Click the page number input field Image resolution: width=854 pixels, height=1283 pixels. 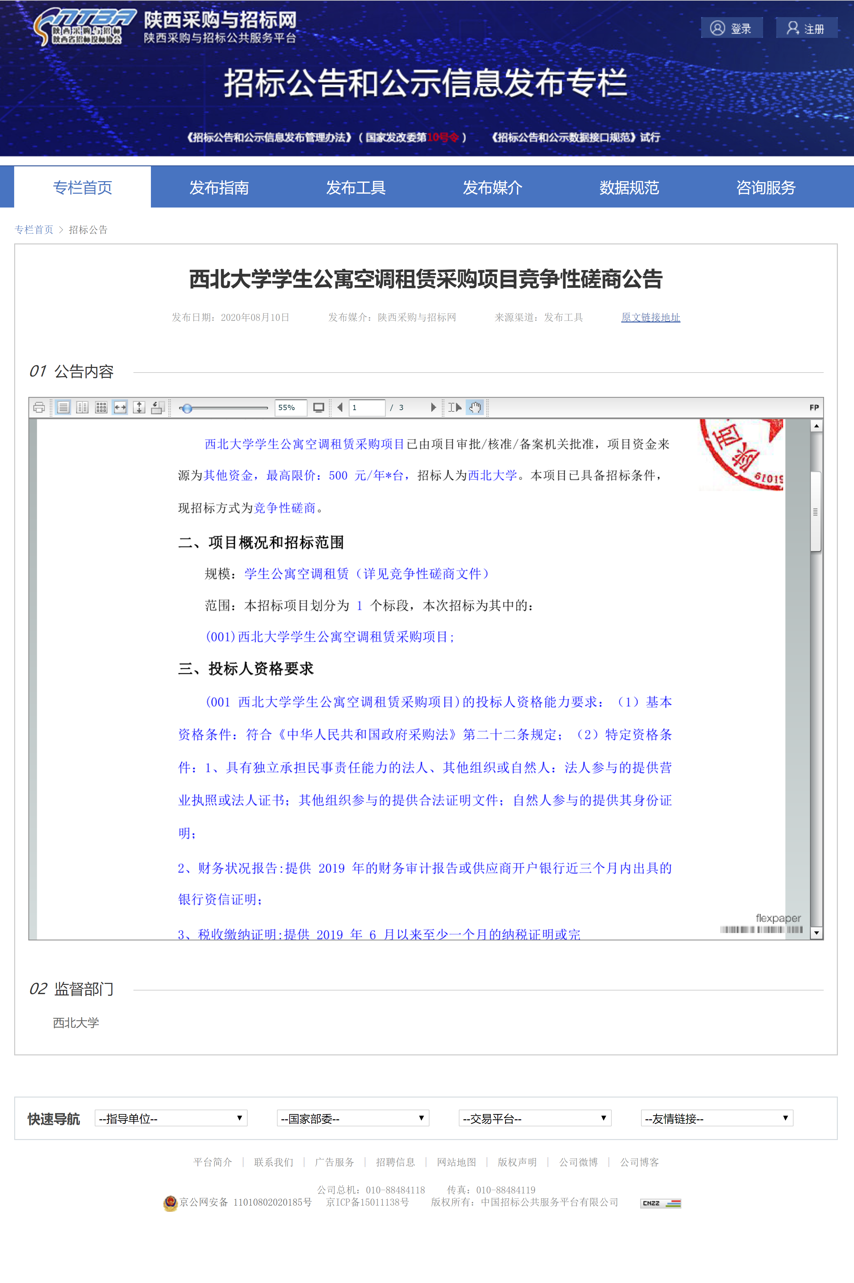[367, 407]
